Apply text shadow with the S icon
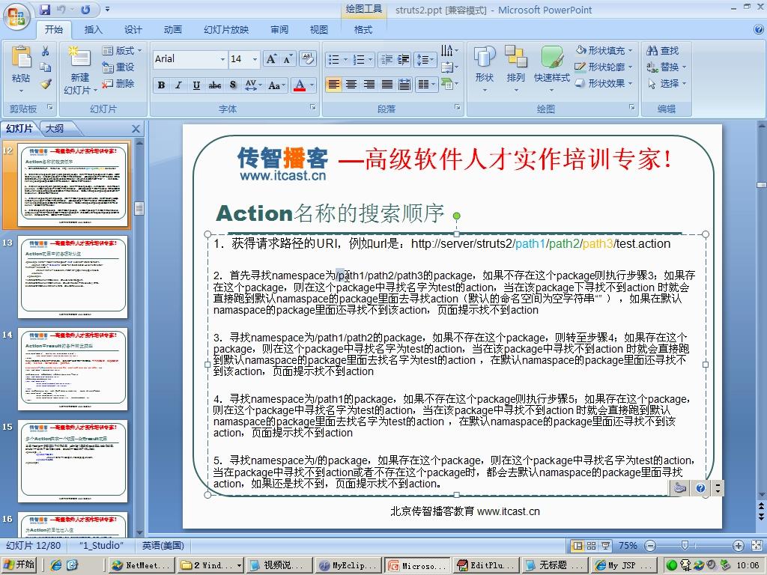767x575 pixels. [x=234, y=85]
